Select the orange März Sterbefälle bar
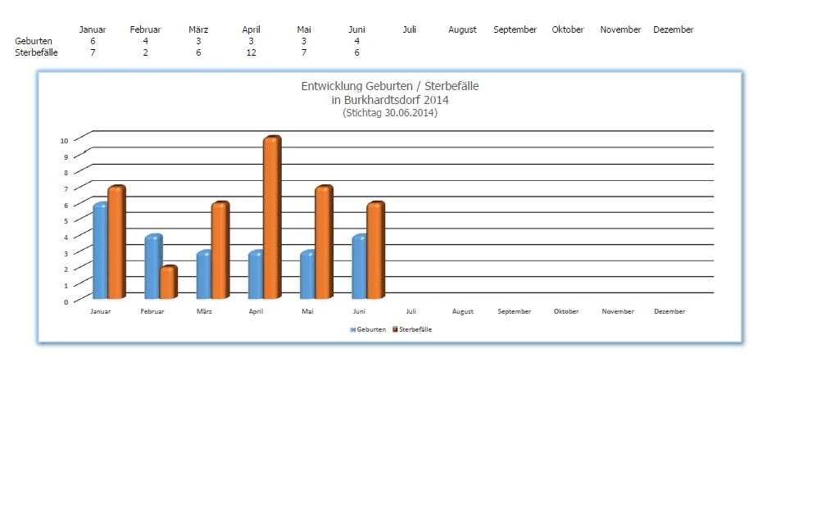826x516 pixels. (220, 251)
